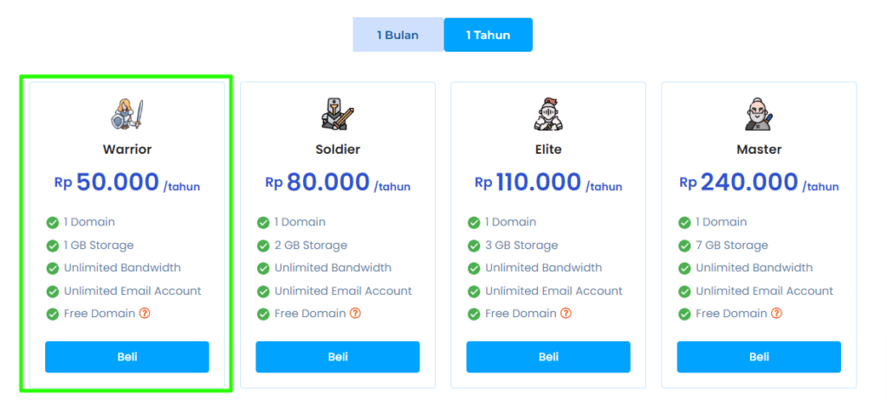
Task: Open Free Domain help icon in Master plan
Action: (776, 313)
